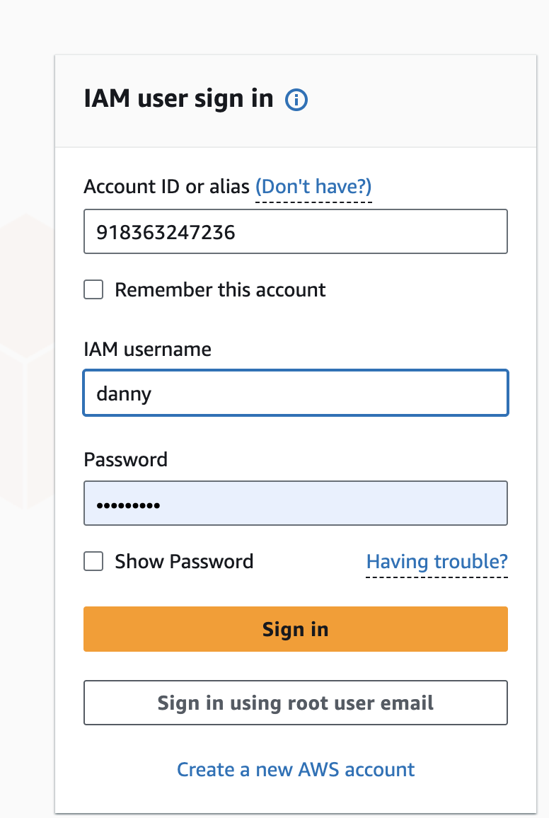Follow the Create a new AWS account link

(x=296, y=769)
